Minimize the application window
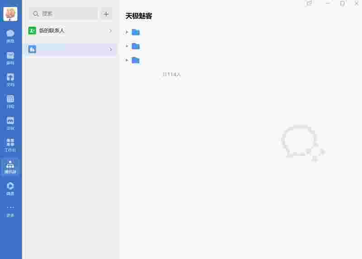 tap(328, 3)
